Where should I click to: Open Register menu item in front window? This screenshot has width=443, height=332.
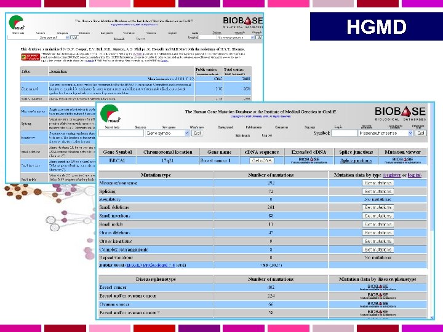coord(309,127)
